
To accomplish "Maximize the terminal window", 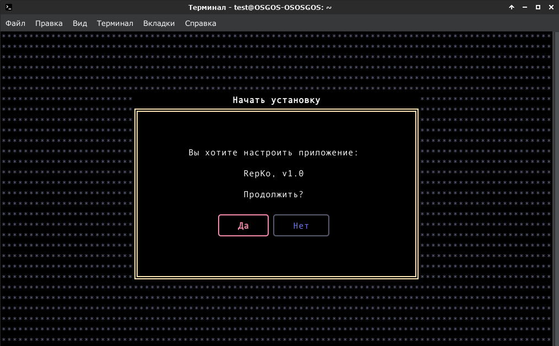I will [538, 7].
